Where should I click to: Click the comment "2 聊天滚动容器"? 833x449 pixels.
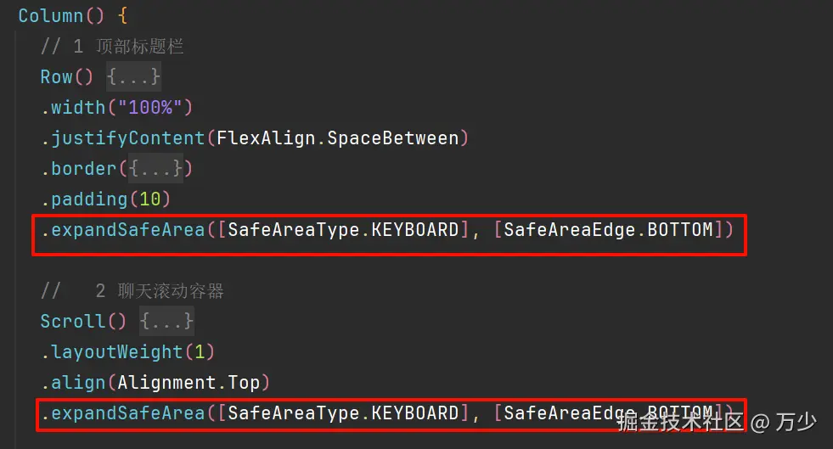159,291
